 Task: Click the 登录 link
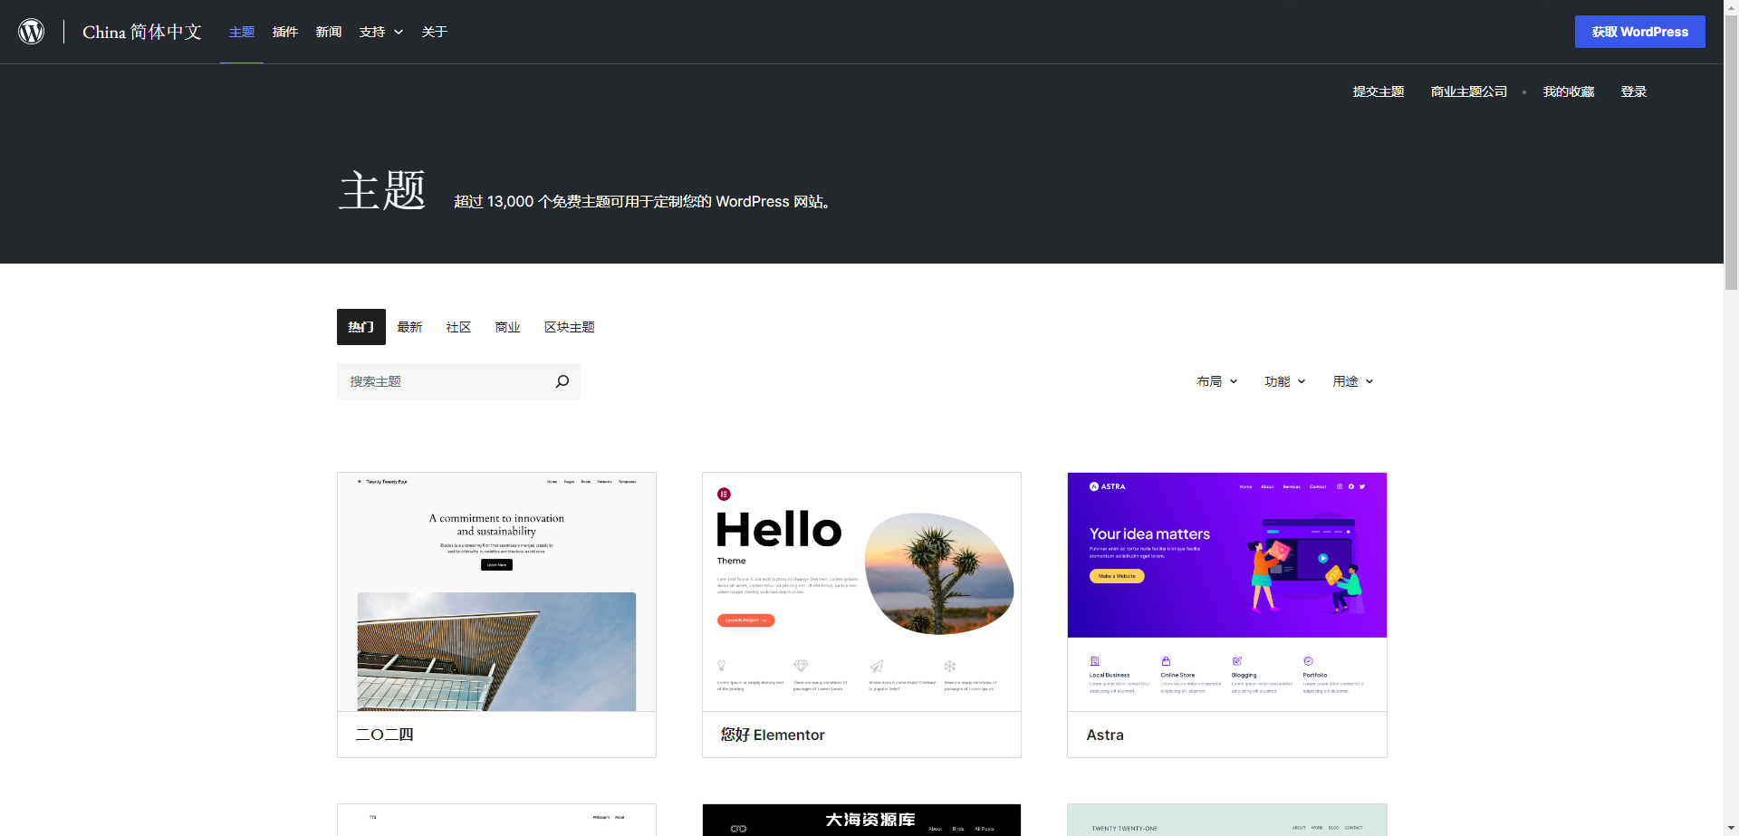pyautogui.click(x=1634, y=91)
